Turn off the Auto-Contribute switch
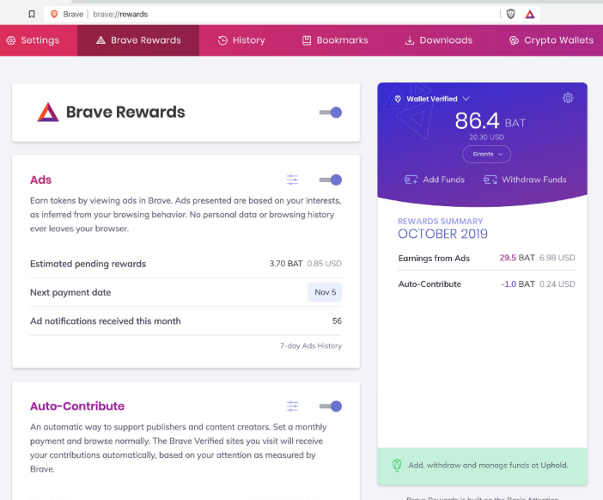 [x=331, y=406]
